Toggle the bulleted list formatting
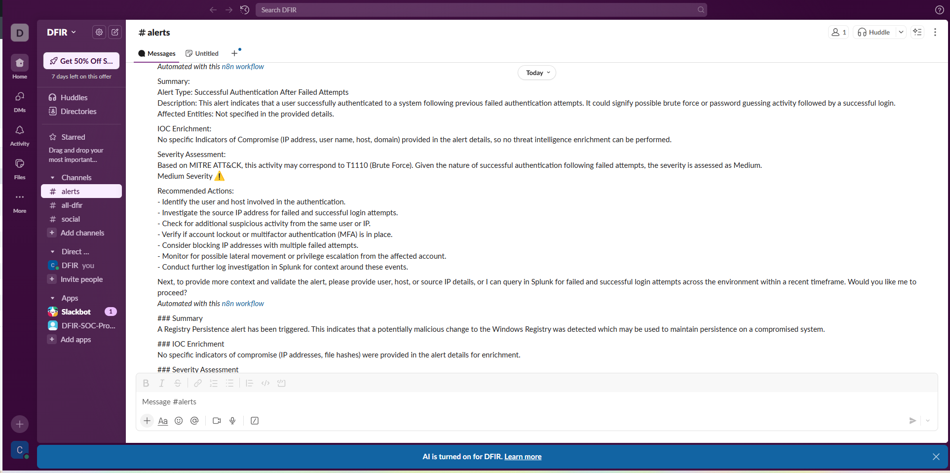Screen dimensions: 950x473 (x=229, y=383)
